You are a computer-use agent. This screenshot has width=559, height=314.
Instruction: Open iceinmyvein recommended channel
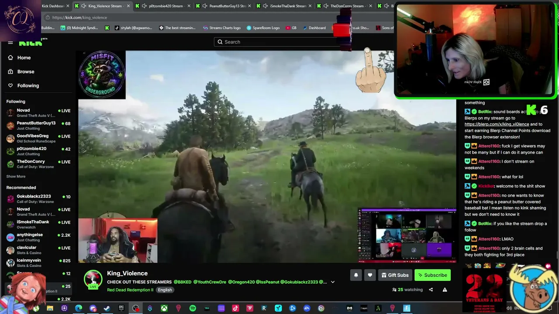(x=38, y=263)
